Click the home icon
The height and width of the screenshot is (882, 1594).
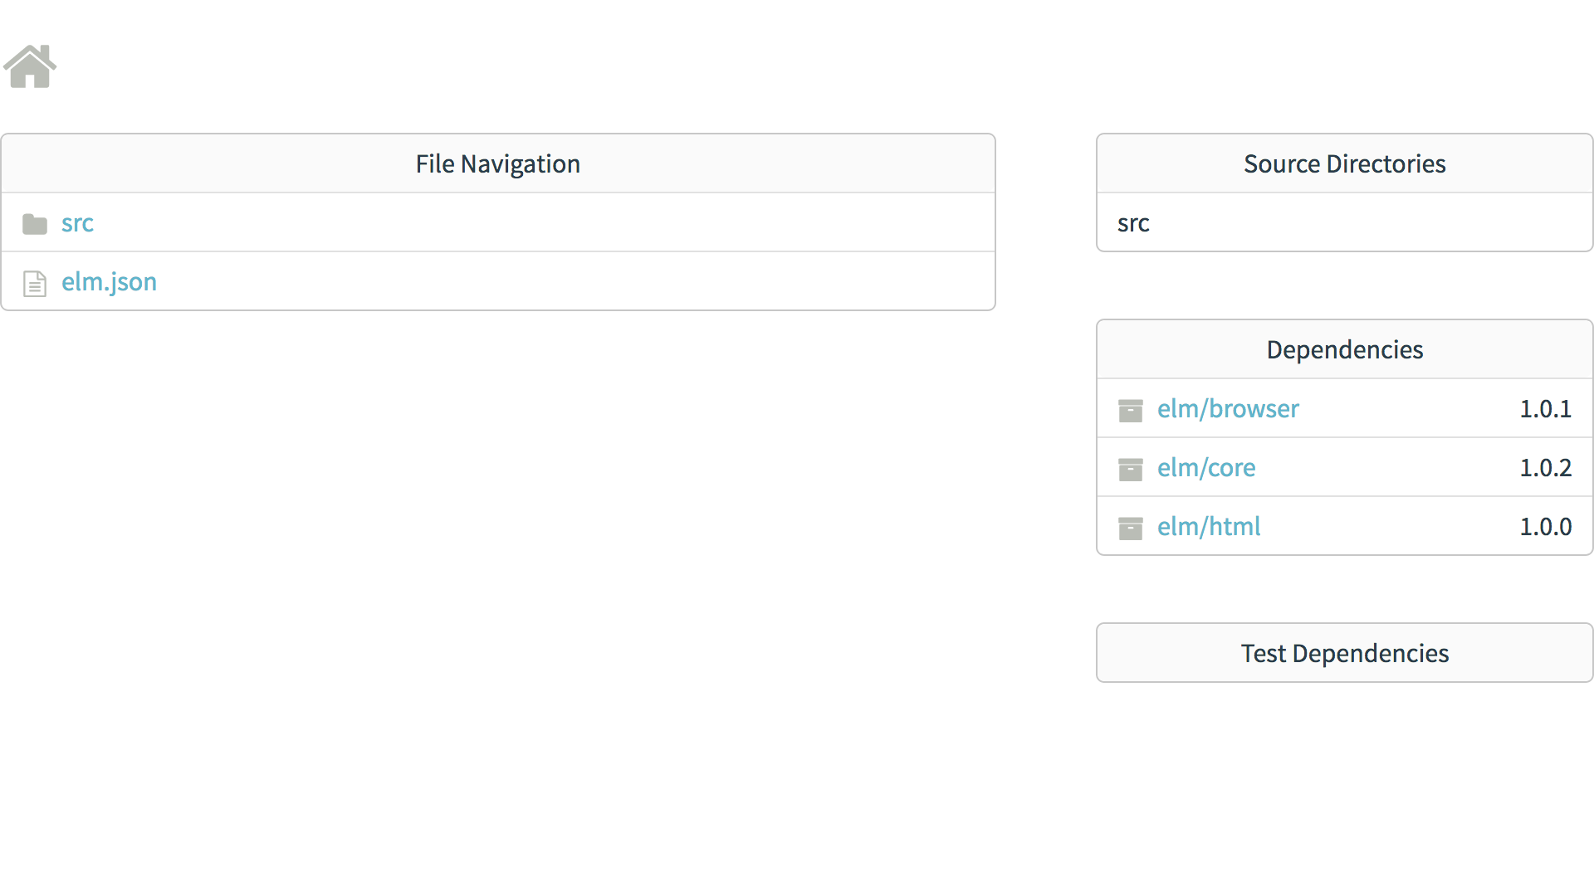click(30, 66)
